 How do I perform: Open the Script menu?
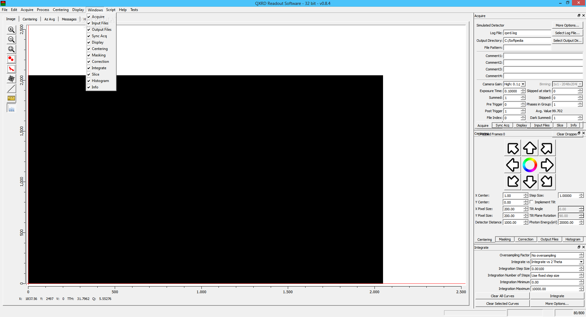[x=110, y=10]
